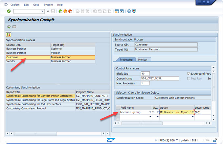Click the double-chevron collapse command field icon
Image resolution: width=223 pixels, height=144 pixels.
tap(48, 11)
